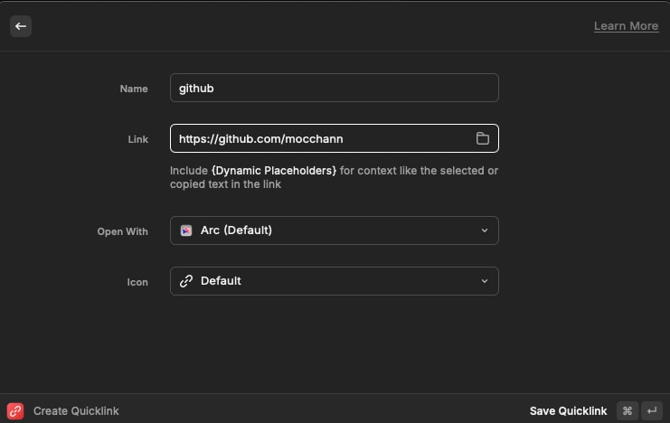670x423 pixels.
Task: Click the Open With label
Action: (122, 231)
